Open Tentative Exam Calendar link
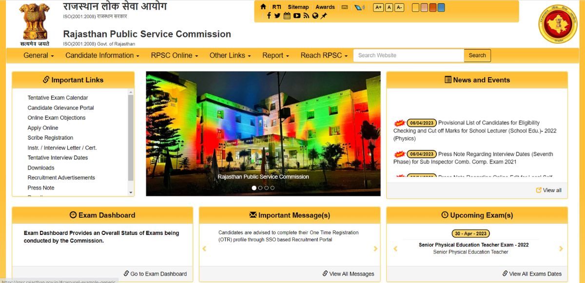This screenshot has height=283, width=585. click(x=58, y=98)
